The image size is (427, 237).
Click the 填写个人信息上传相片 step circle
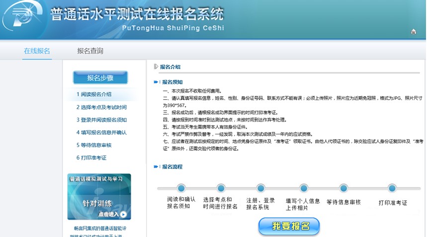coord(304,188)
